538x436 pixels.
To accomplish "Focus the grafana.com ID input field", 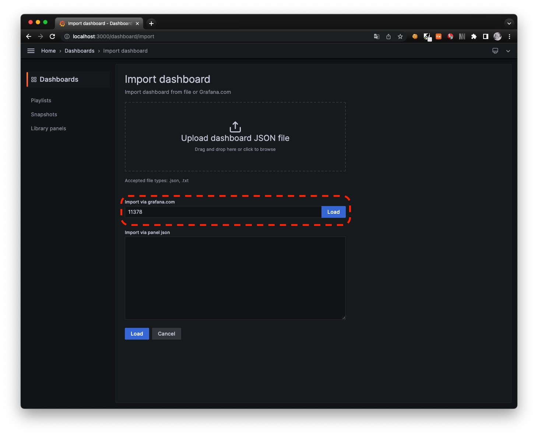I will pyautogui.click(x=223, y=212).
